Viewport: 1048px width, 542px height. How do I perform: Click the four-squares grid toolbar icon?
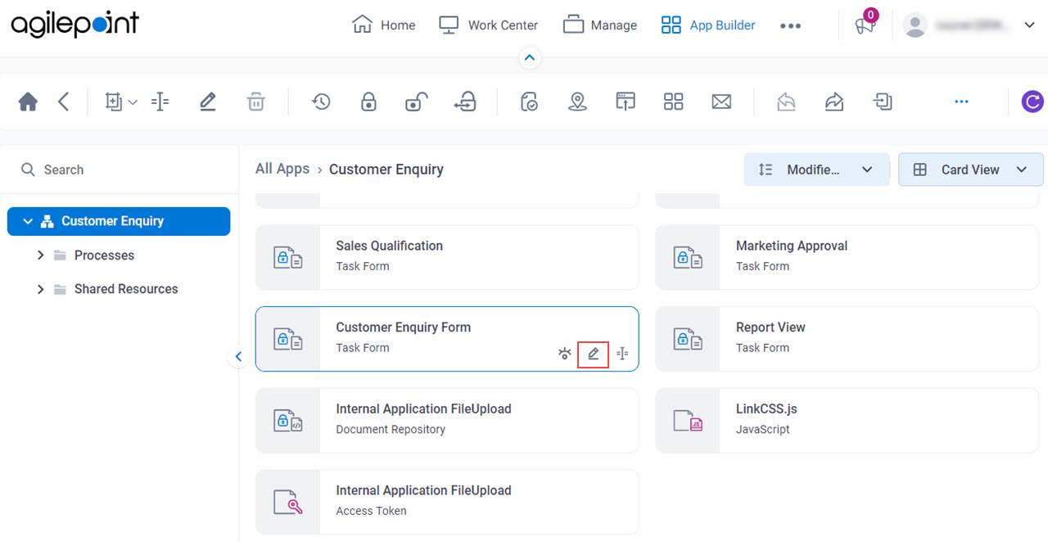click(673, 102)
